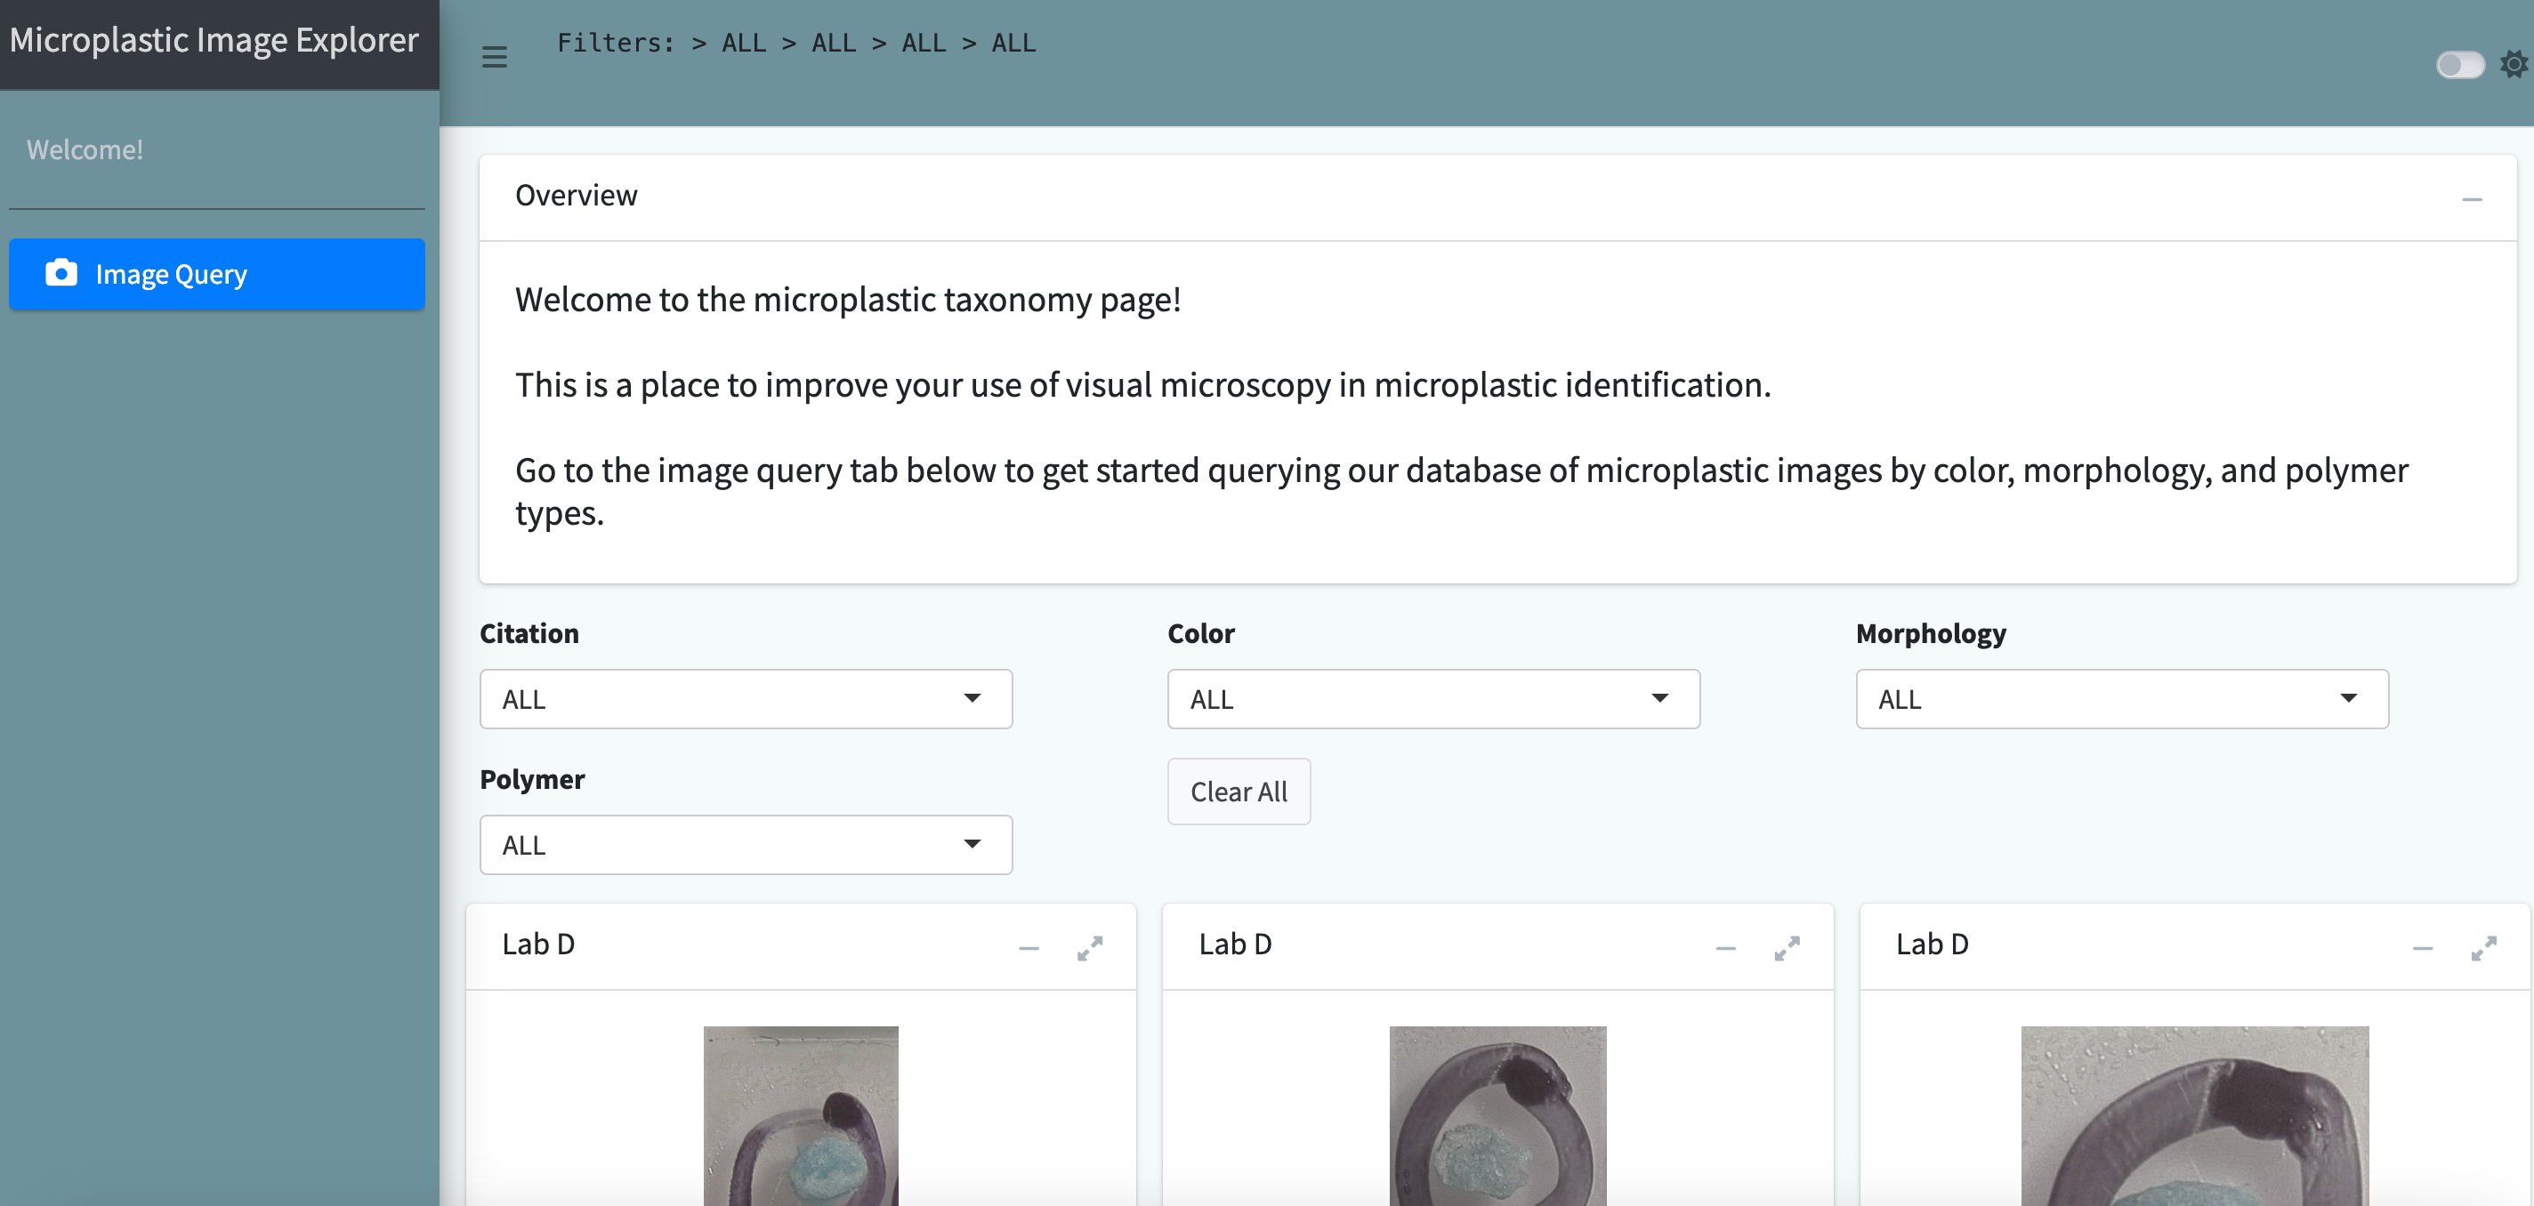
Task: Click the Citation label
Action: coord(529,633)
